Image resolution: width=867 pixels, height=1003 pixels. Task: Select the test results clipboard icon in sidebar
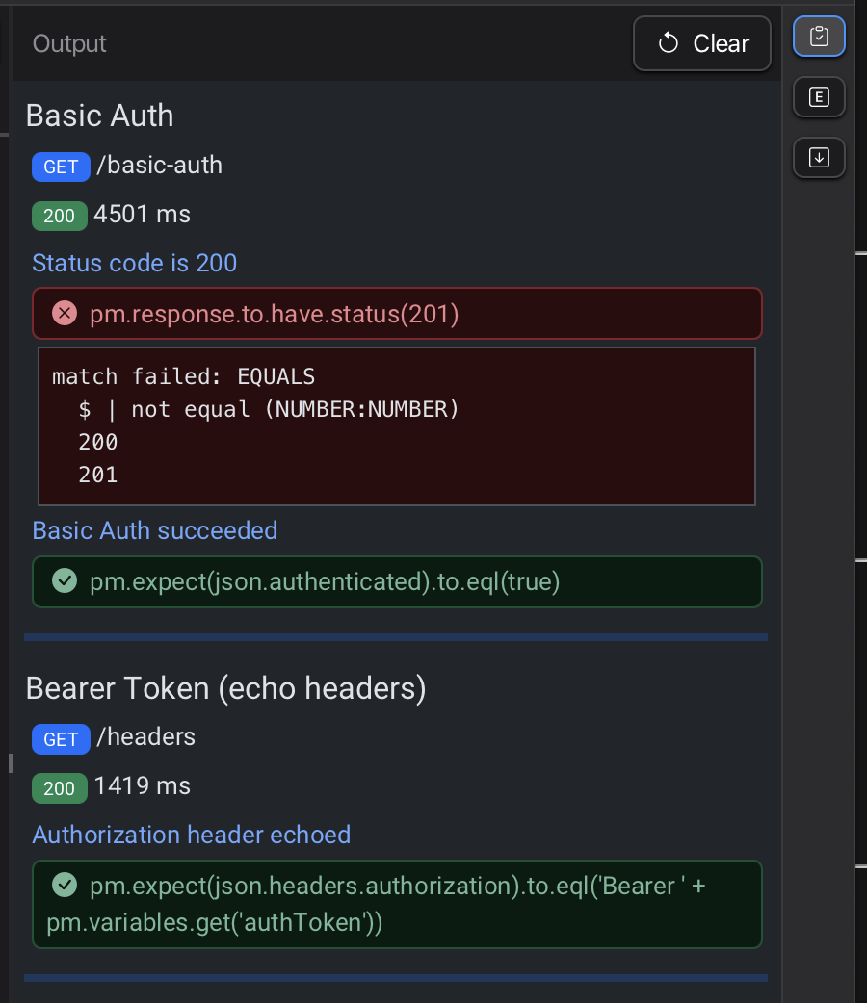click(819, 37)
